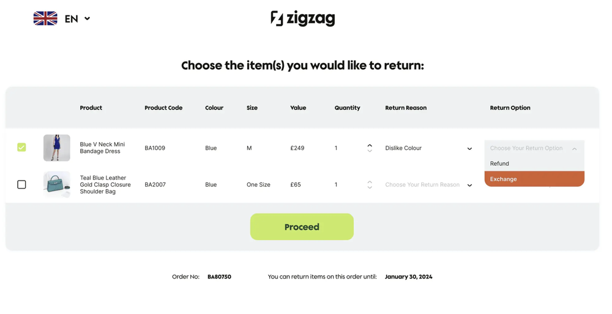Click the Teal Blue Leather Shoulder Bag name
This screenshot has height=314, width=612.
click(105, 184)
